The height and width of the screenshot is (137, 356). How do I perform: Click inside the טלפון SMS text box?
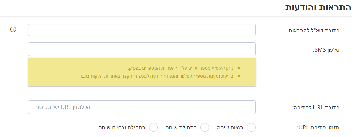[142, 49]
